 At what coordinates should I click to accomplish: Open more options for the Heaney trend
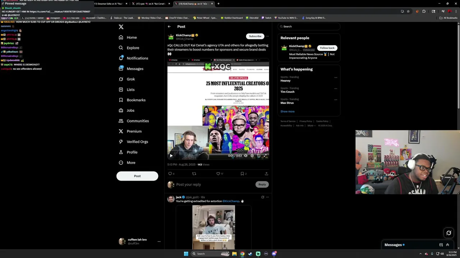pyautogui.click(x=336, y=77)
